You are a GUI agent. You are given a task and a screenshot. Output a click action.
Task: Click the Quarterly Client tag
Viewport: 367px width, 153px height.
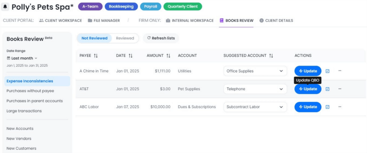(x=183, y=6)
